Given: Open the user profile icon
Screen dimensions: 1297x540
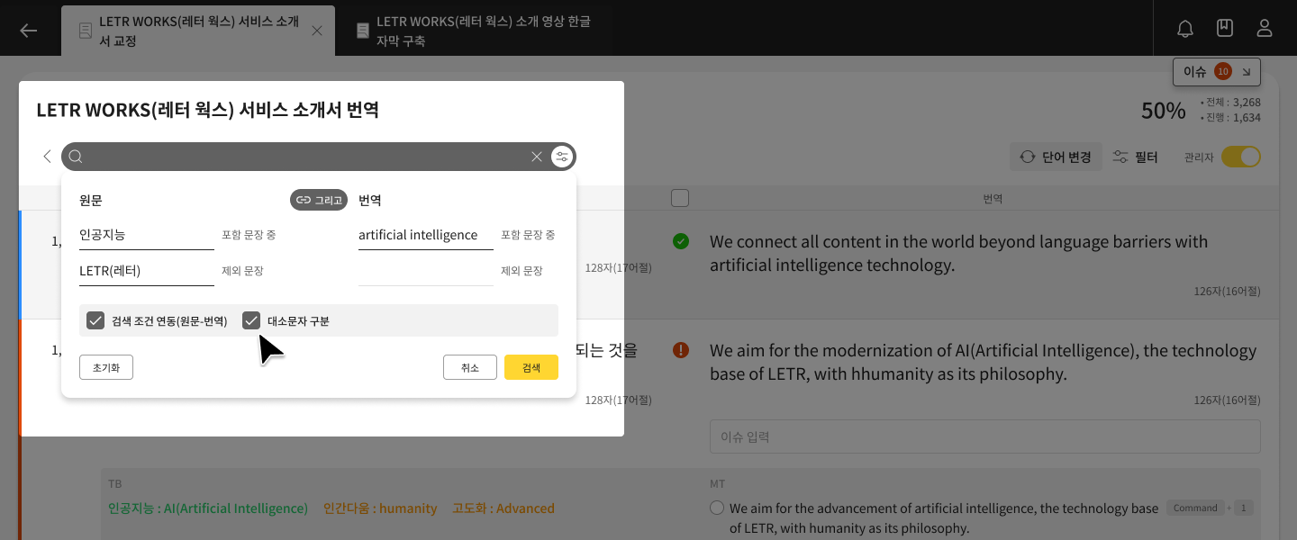Looking at the screenshot, I should point(1265,29).
